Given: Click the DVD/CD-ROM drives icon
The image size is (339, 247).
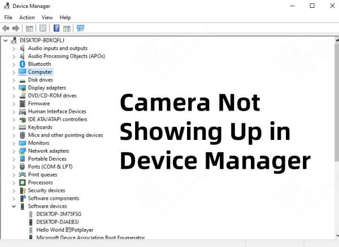Looking at the screenshot, I should pos(22,96).
